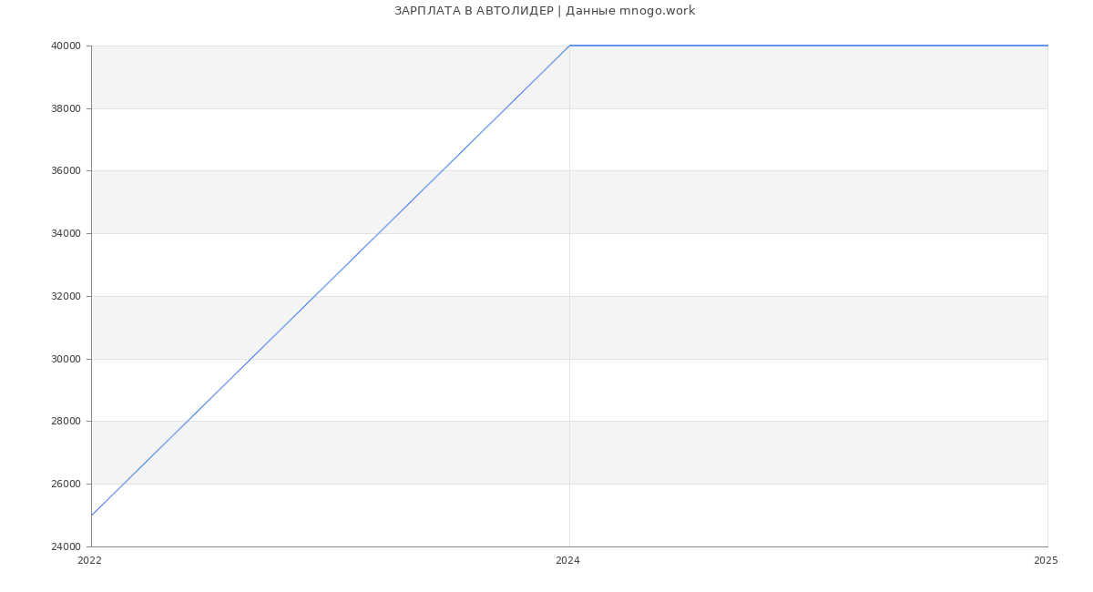This screenshot has width=1093, height=592.
Task: Click the 34000 y-axis label
Action: (x=66, y=233)
